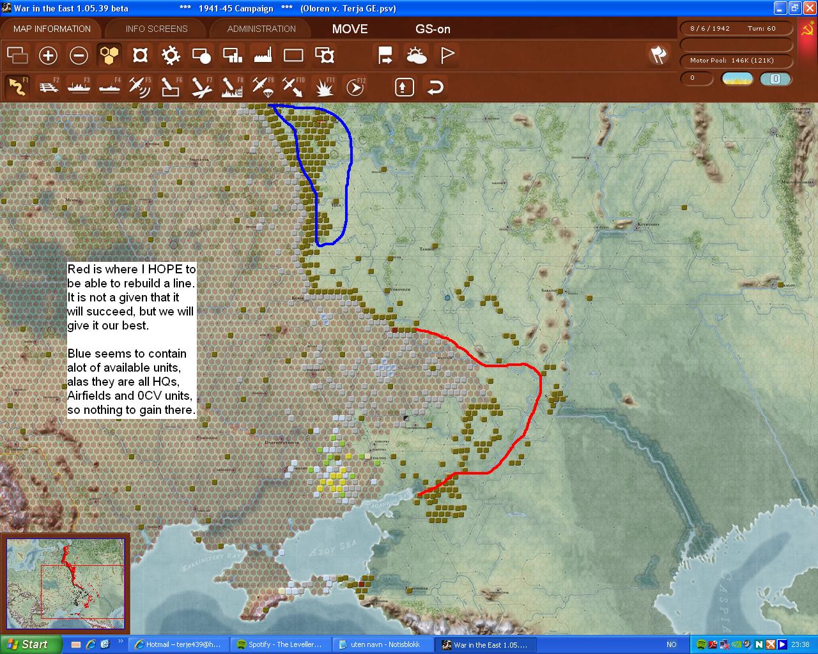
Task: Select the F10 air transfer mode
Action: point(293,87)
